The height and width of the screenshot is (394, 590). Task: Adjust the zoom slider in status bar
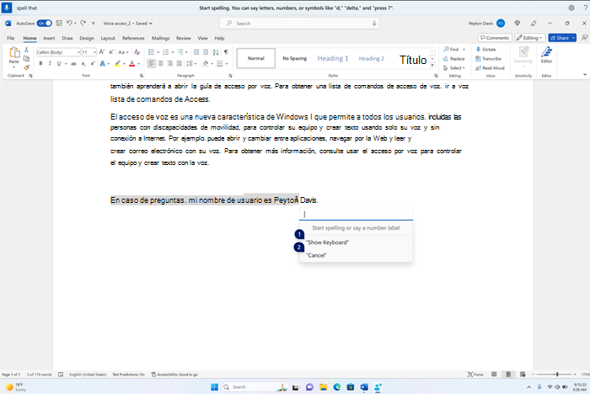pos(557,375)
